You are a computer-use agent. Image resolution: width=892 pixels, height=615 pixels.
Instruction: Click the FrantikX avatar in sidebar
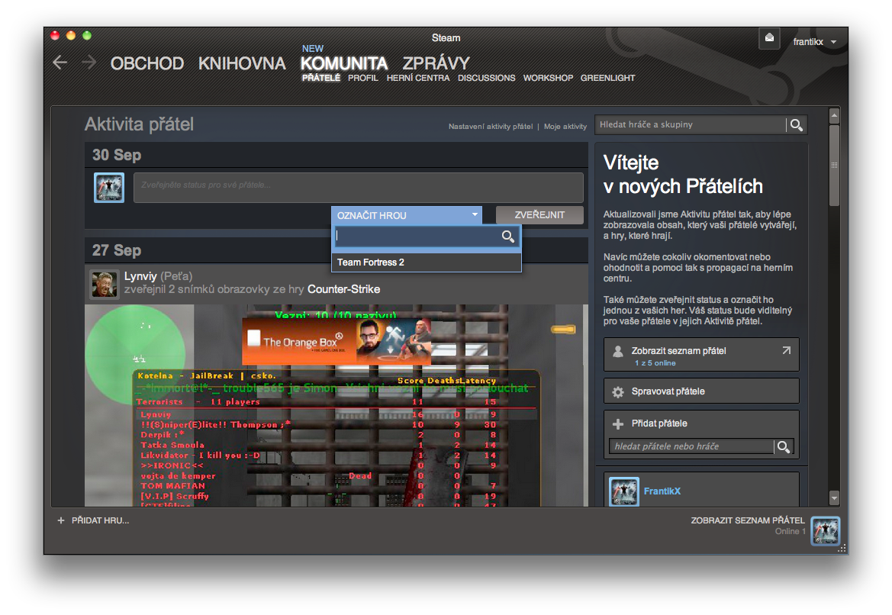623,491
